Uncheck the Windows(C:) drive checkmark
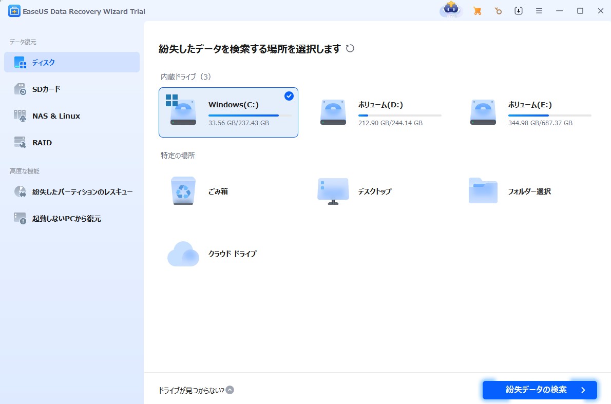Screen dimensions: 611x404 coord(289,96)
